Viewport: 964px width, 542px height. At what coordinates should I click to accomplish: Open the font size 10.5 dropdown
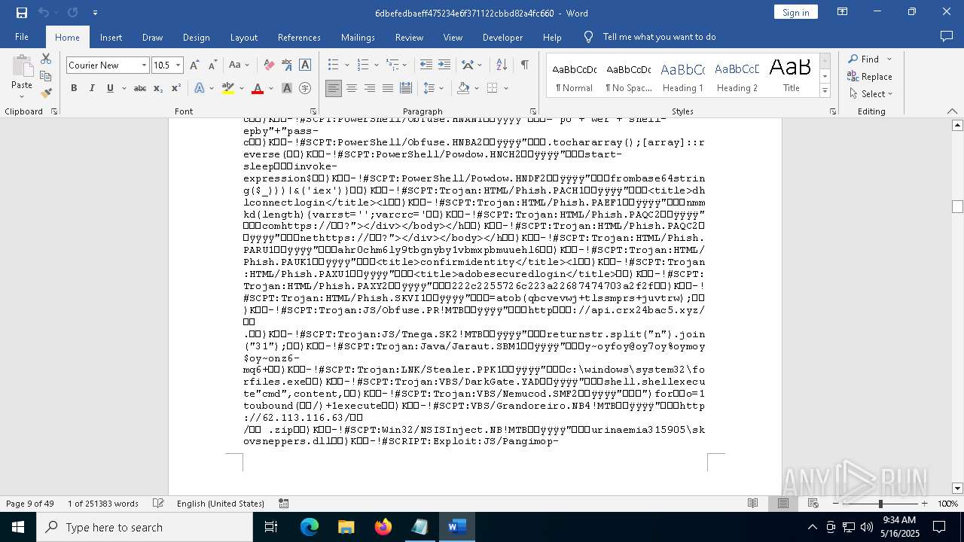(178, 65)
